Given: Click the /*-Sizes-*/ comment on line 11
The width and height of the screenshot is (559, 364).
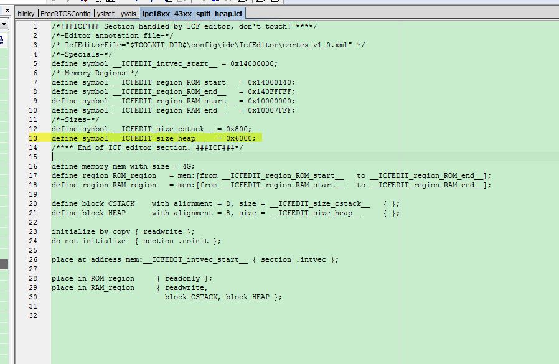Looking at the screenshot, I should 75,120.
